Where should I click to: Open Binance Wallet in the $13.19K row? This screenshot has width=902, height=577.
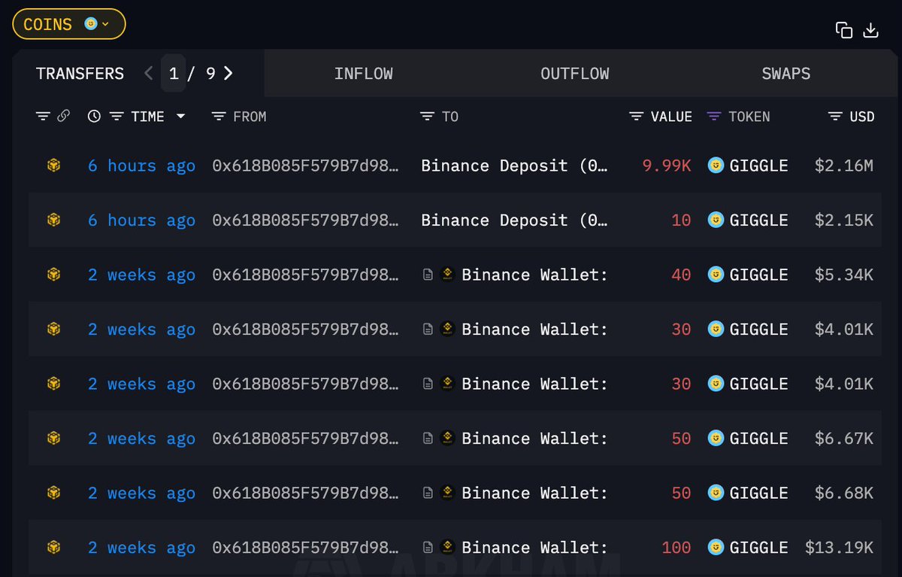534,548
